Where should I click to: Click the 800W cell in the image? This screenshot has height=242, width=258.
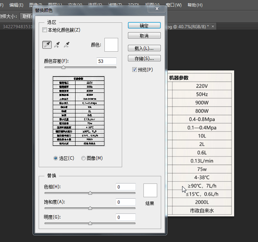[x=202, y=111]
